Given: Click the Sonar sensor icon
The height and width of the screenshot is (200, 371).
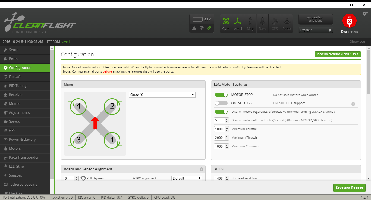Looking at the screenshot, I should click(287, 23).
